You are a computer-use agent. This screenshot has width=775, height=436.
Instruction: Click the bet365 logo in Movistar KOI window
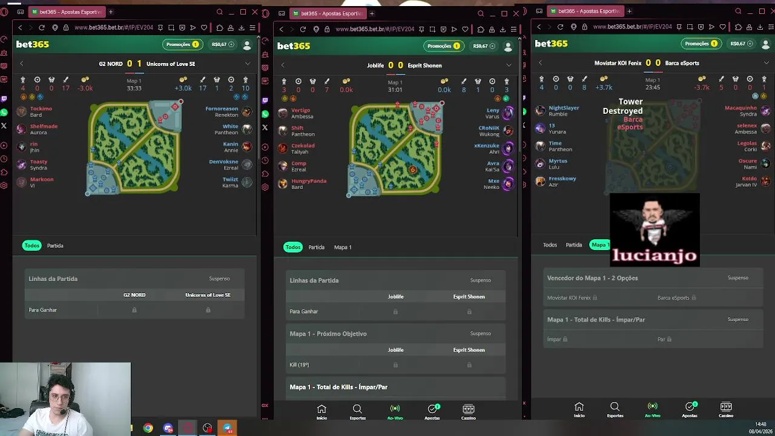click(x=551, y=44)
